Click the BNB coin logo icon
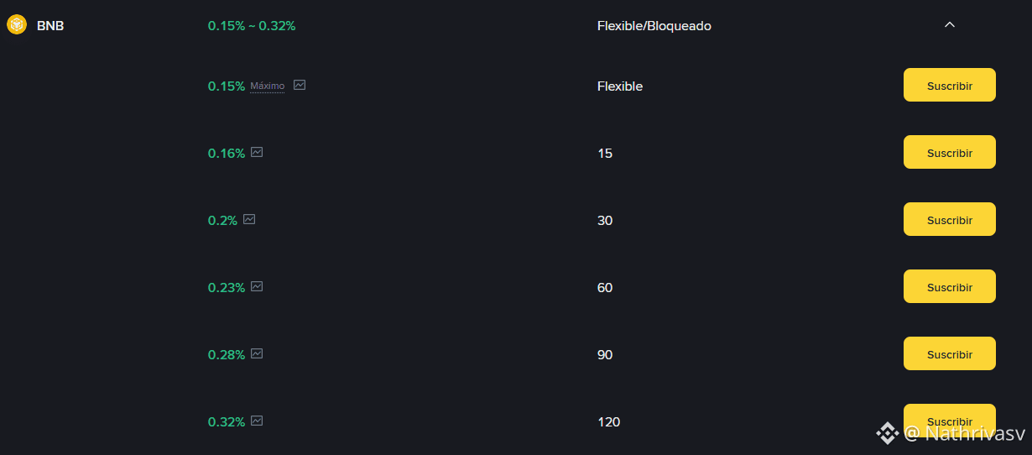1032x455 pixels. pyautogui.click(x=17, y=25)
